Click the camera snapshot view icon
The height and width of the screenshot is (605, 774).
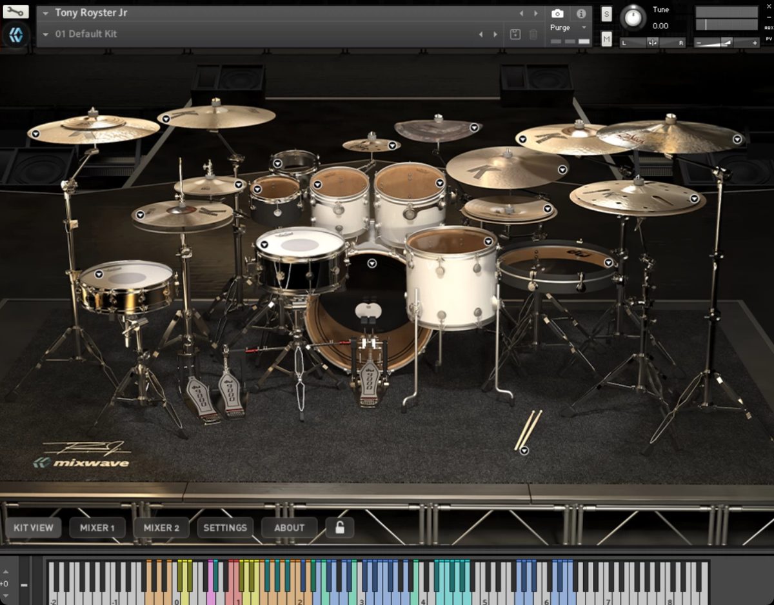click(557, 13)
